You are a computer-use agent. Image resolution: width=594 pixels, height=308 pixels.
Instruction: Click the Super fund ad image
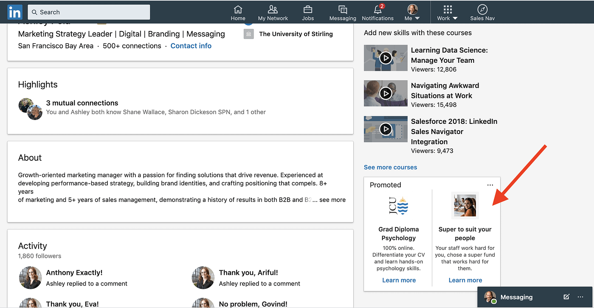point(465,205)
